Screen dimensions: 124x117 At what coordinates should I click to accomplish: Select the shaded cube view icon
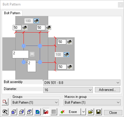14,112
